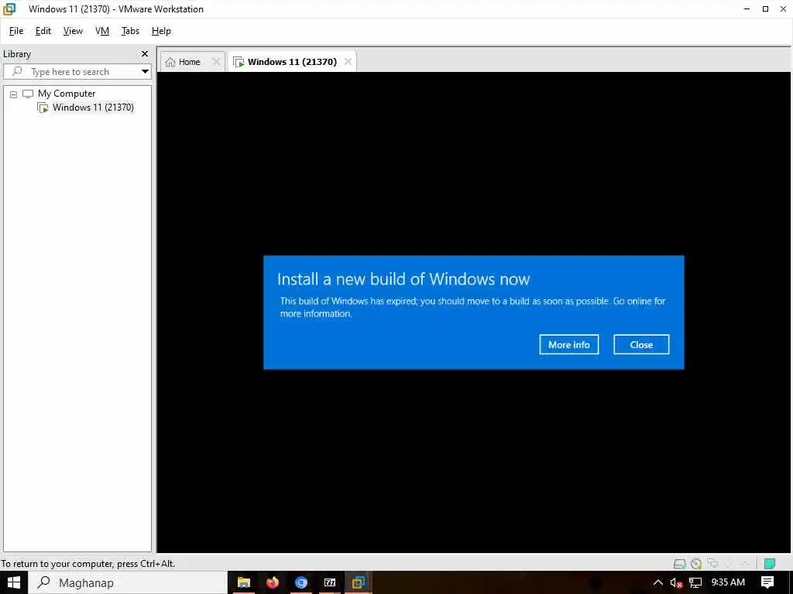Click the VM icon beside Windows 11 (21370) in Library

43,108
